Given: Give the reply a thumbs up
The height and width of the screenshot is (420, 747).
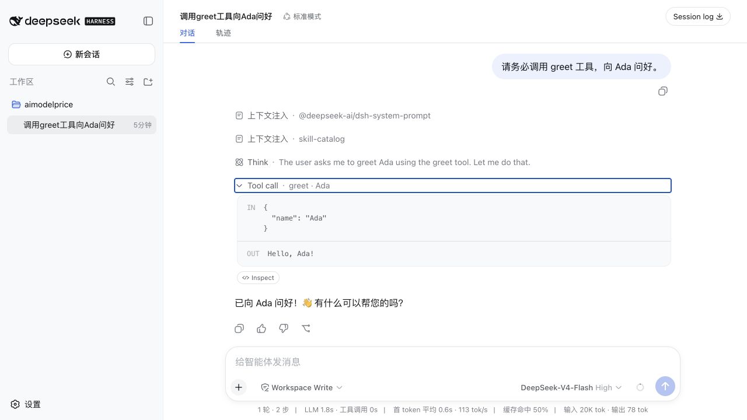Looking at the screenshot, I should coord(261,328).
